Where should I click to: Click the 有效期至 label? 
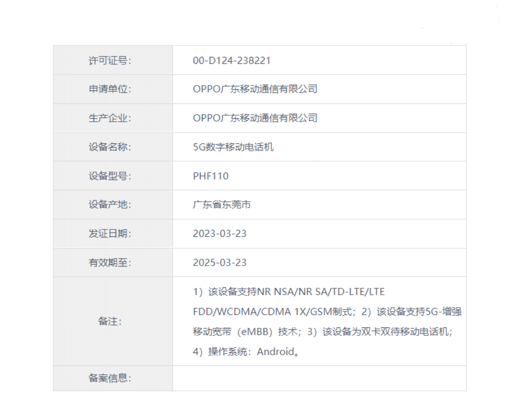point(110,263)
